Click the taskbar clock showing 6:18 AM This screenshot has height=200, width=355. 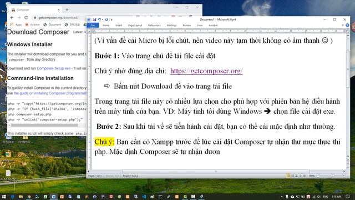(336, 197)
